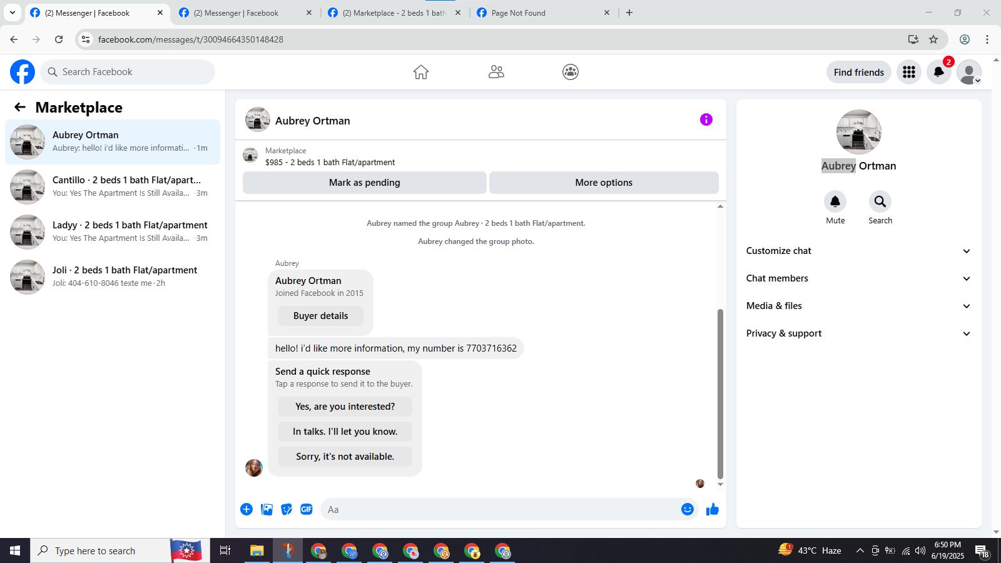Open the Cantillo conversation in the list

click(113, 187)
